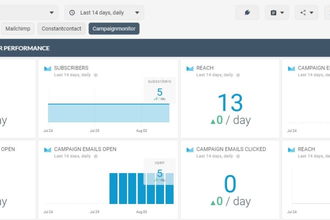Click the Campaign Emails Open mail icon
The height and width of the screenshot is (220, 330).
(47, 149)
